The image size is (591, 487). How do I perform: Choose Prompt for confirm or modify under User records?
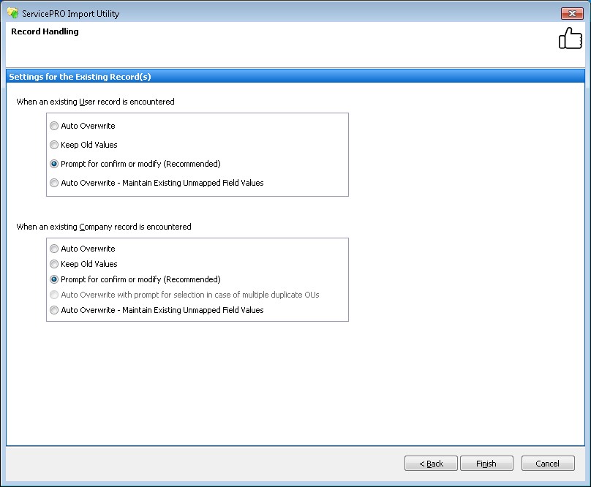coord(53,164)
